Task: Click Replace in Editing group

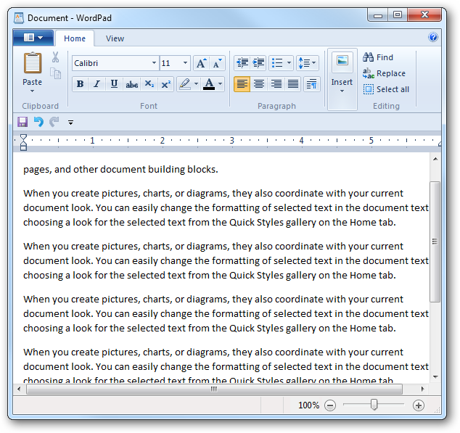Action: coord(384,73)
